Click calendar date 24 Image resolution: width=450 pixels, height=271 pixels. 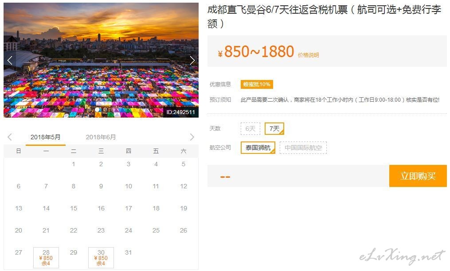tap(128, 230)
